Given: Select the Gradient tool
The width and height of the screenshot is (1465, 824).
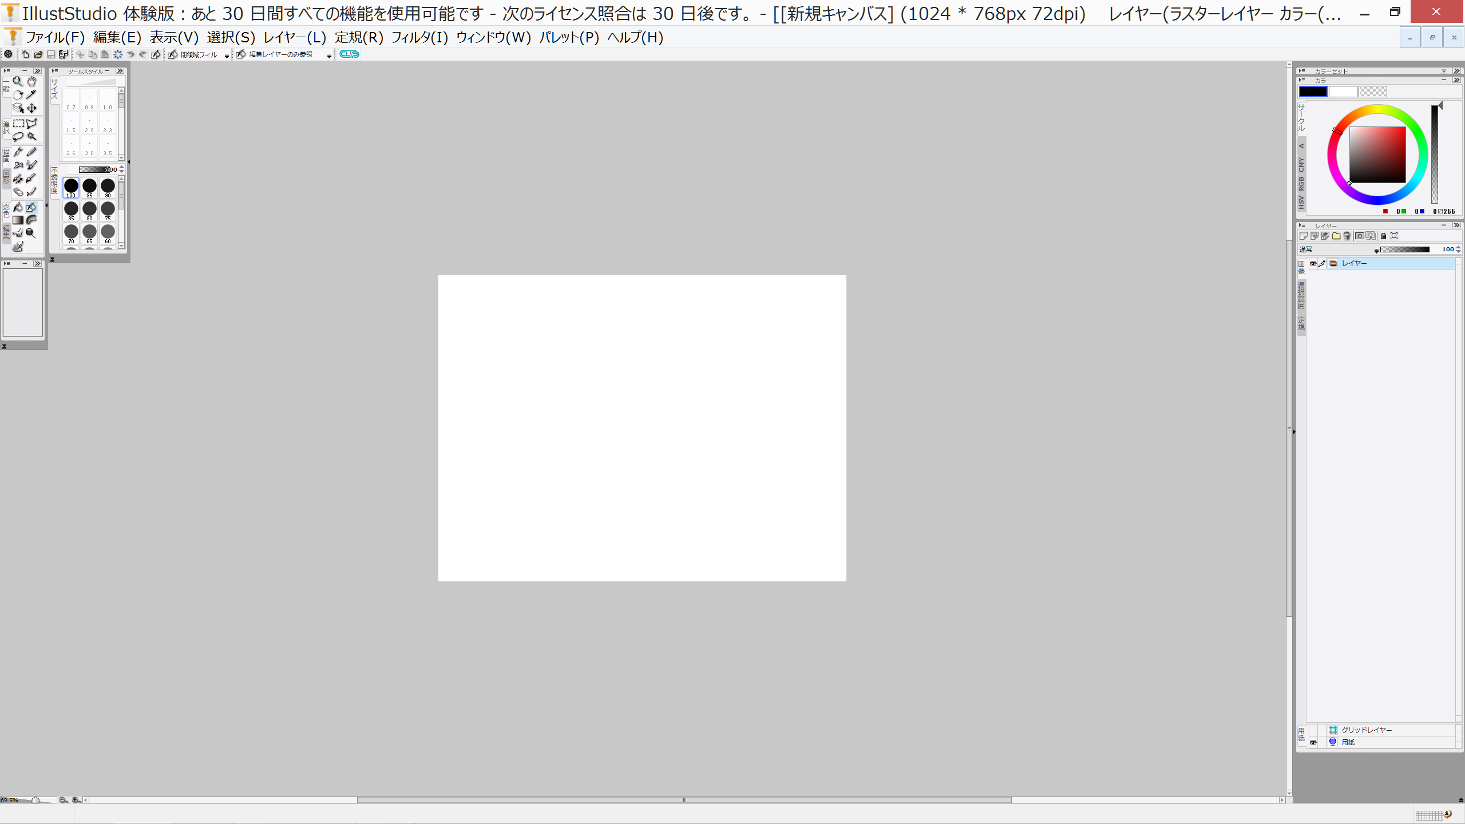Looking at the screenshot, I should [18, 220].
